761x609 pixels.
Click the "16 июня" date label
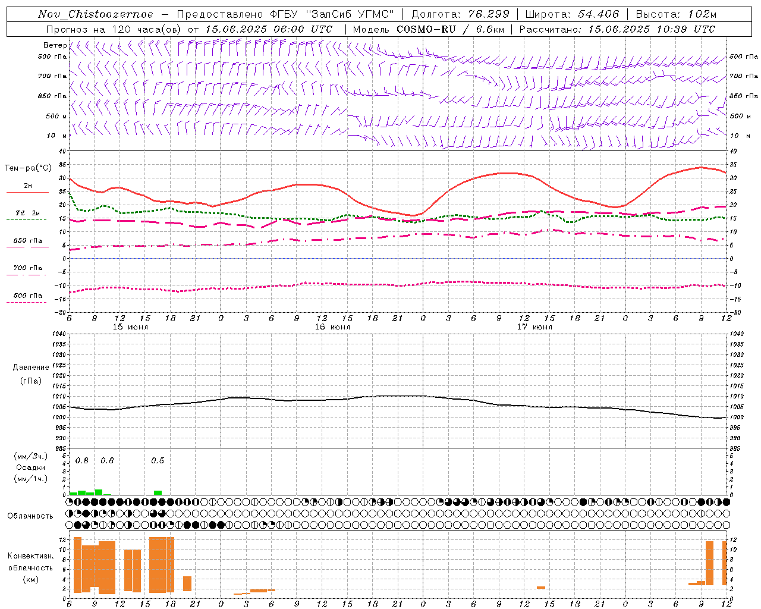click(x=332, y=327)
